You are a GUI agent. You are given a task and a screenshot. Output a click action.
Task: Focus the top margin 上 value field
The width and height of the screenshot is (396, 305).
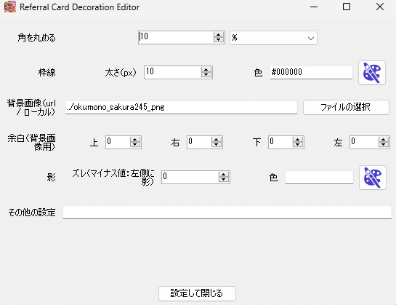(118, 142)
